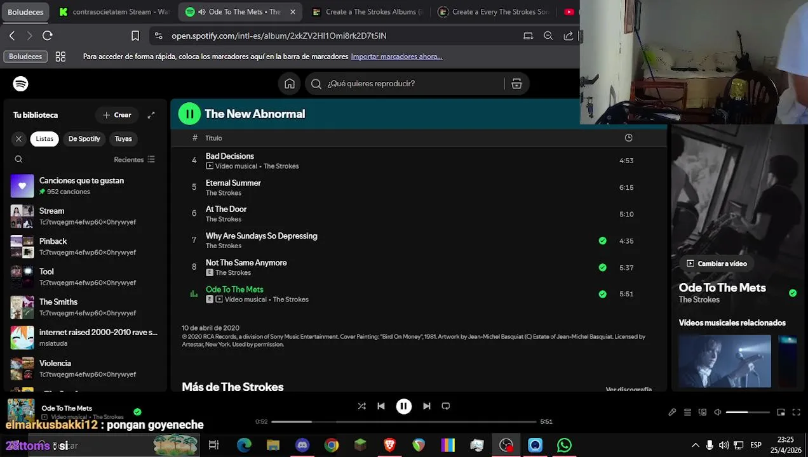Open the play queue
Viewport: 808px width, 457px height.
[x=687, y=412]
